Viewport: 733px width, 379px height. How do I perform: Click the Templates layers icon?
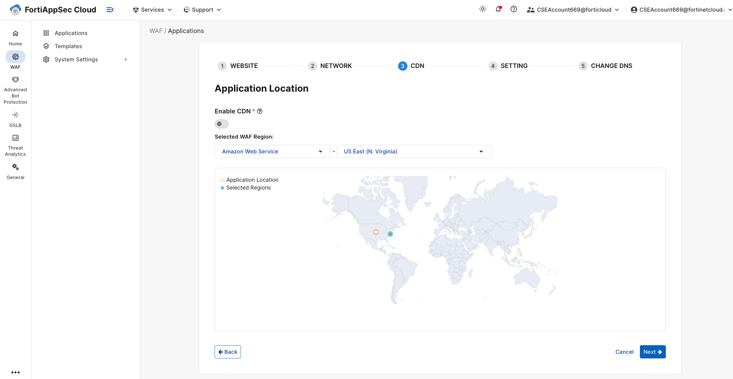(46, 46)
